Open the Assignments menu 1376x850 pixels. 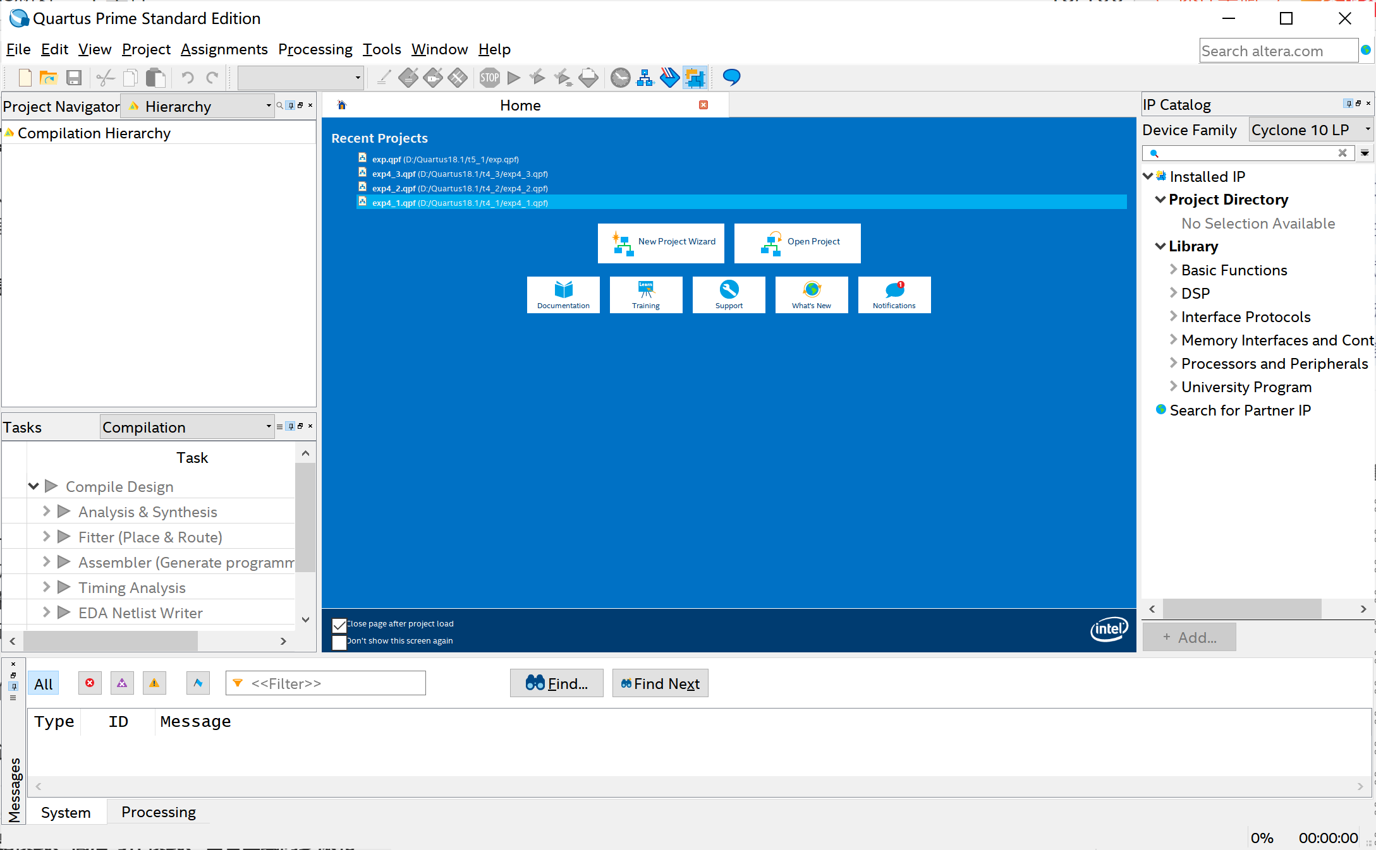pos(224,49)
